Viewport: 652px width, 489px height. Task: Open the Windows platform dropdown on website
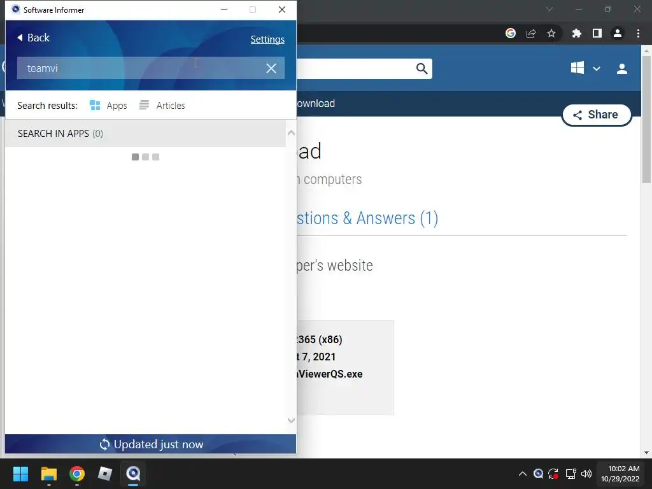tap(596, 69)
